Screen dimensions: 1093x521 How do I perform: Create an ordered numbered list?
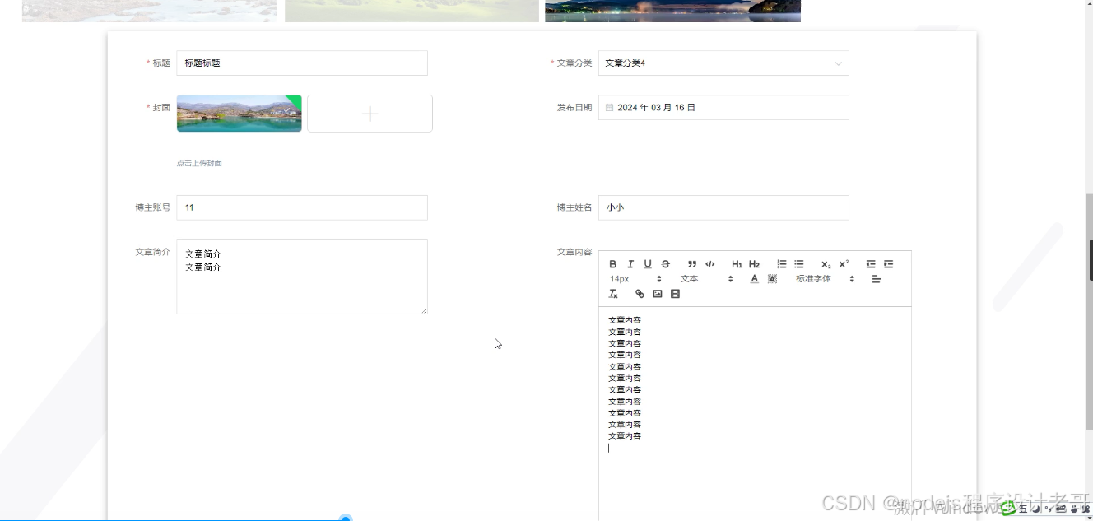[781, 264]
